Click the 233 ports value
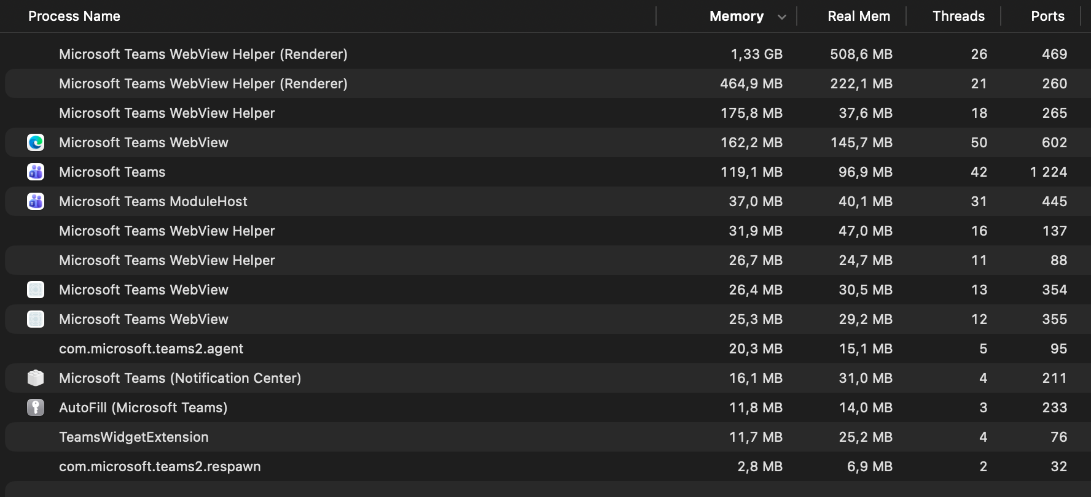Image resolution: width=1091 pixels, height=497 pixels. pyautogui.click(x=1055, y=407)
